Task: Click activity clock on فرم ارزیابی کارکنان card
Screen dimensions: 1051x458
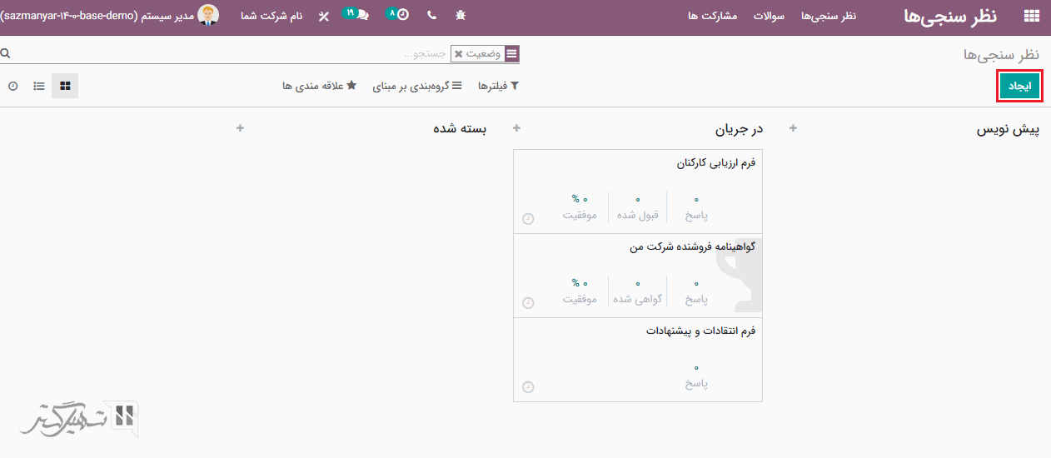Action: (527, 219)
